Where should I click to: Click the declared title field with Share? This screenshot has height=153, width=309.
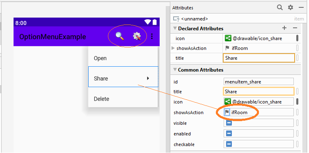[259, 58]
